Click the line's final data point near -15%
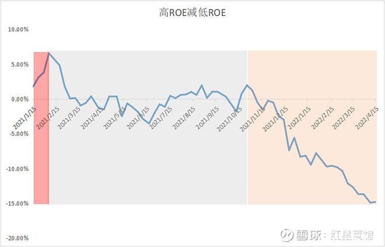This screenshot has height=247, width=385. coord(376,202)
